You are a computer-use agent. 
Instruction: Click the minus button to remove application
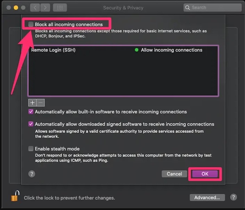pos(40,103)
